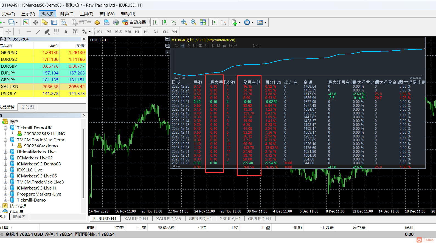Screen dimensions: 436x244
Task: Toggle the 自动交易 auto-trading button
Action: (134, 22)
